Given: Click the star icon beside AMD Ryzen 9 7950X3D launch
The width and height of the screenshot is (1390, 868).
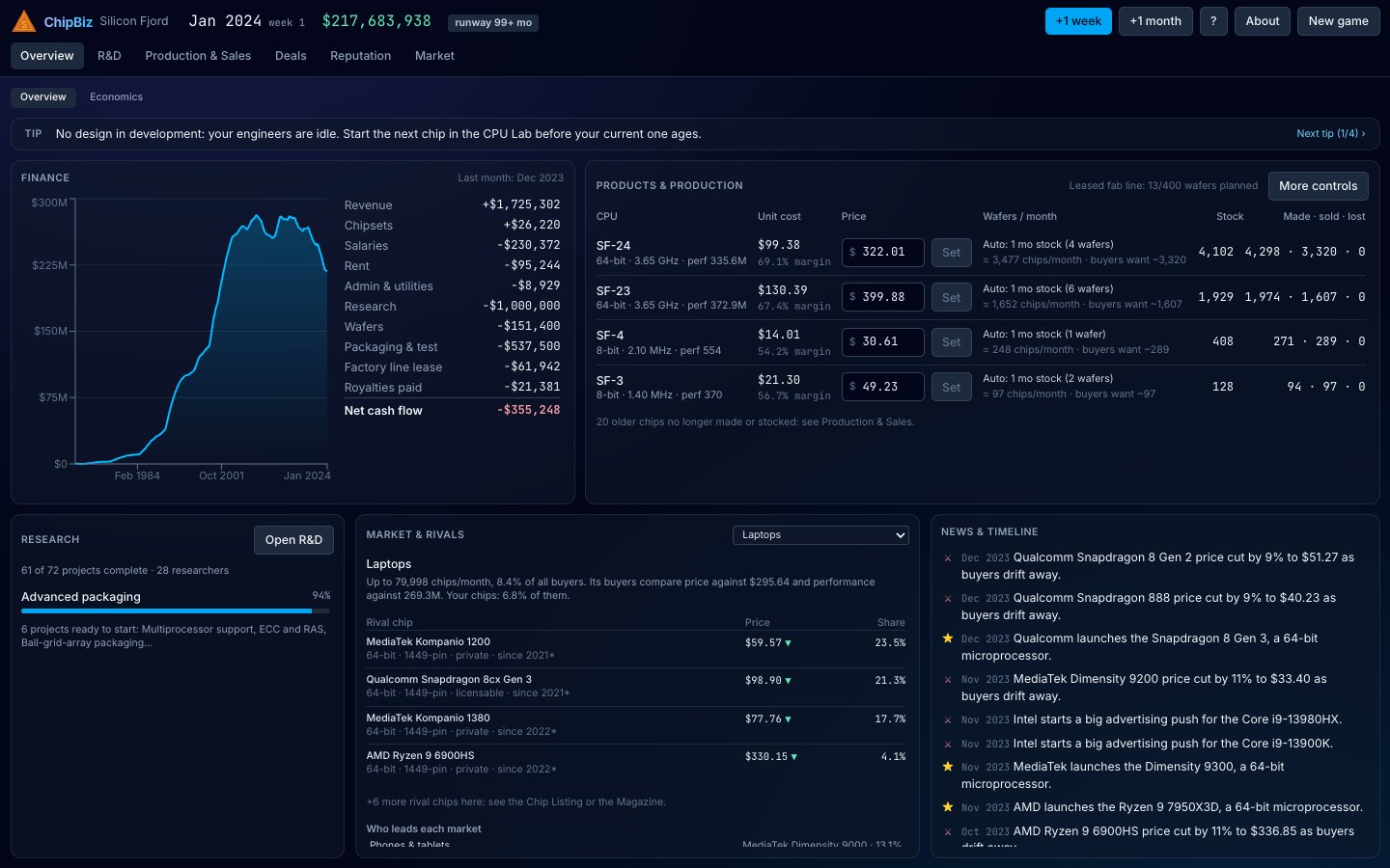Looking at the screenshot, I should 948,807.
